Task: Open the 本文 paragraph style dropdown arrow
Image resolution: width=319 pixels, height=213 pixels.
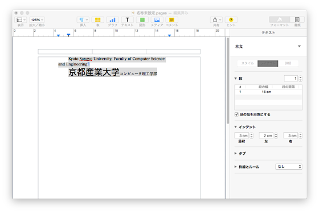Action: 299,46
